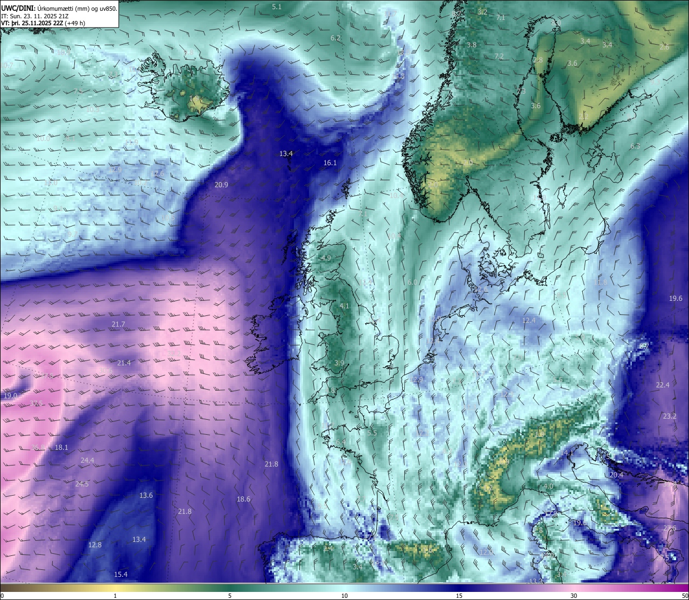Click the 18.6 value west of Iberia
Image resolution: width=689 pixels, height=600 pixels.
pos(243,499)
